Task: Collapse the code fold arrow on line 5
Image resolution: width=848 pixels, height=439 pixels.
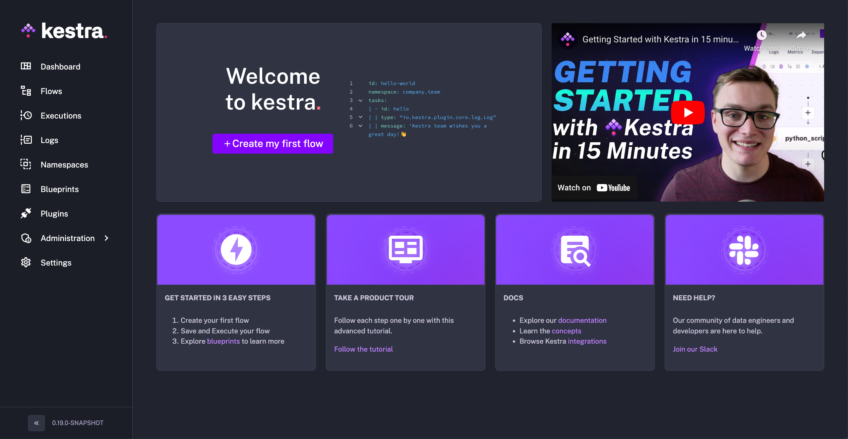Action: (360, 117)
